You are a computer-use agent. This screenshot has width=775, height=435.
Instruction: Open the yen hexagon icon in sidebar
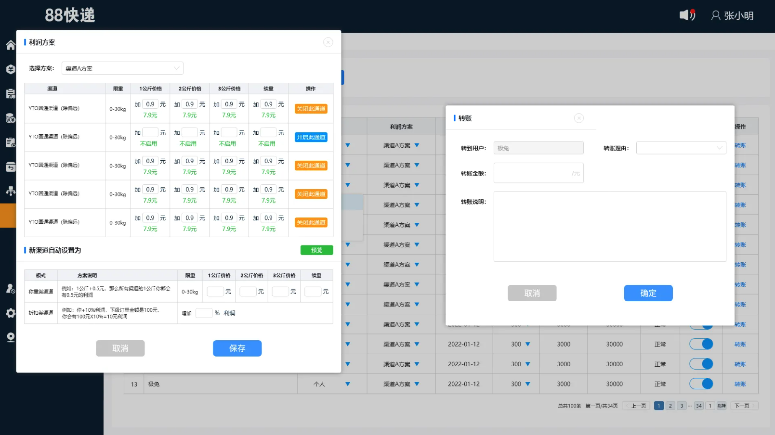click(11, 69)
